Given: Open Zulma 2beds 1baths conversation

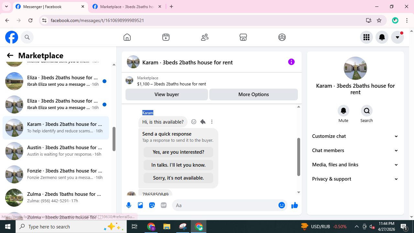Looking at the screenshot, I should (x=56, y=198).
